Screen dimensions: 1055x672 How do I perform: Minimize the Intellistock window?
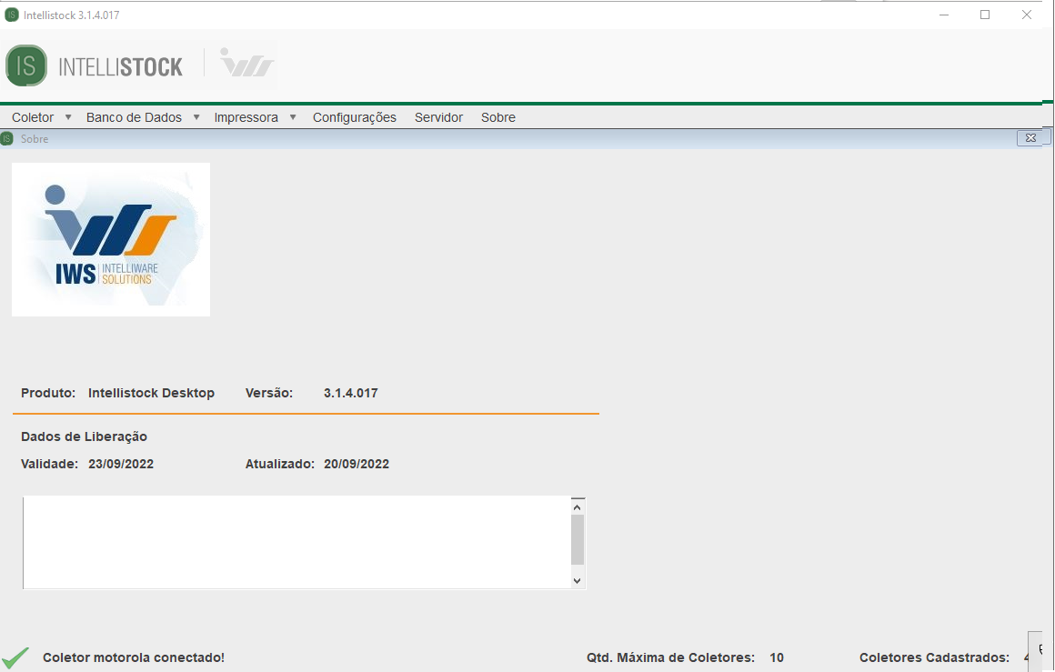[x=944, y=15]
